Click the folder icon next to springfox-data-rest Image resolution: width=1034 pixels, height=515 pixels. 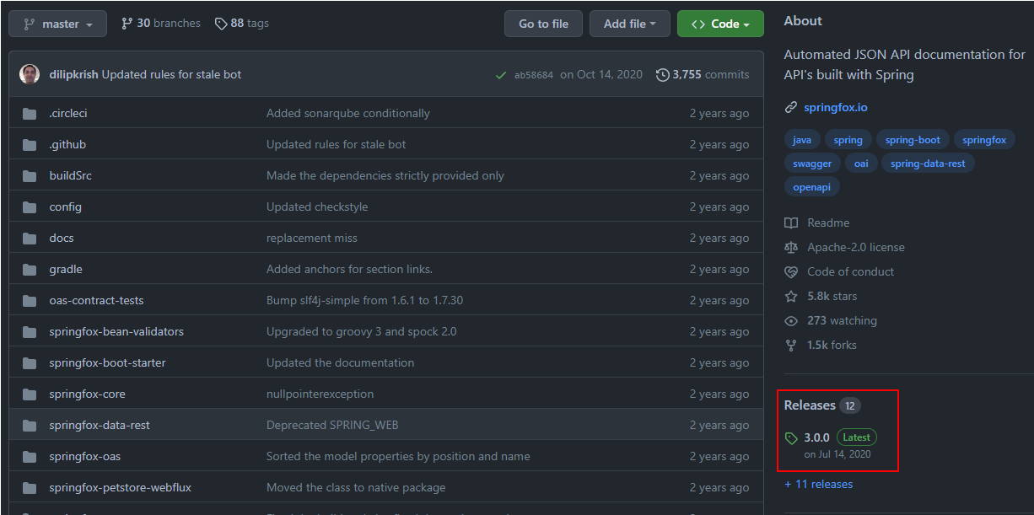pos(30,425)
